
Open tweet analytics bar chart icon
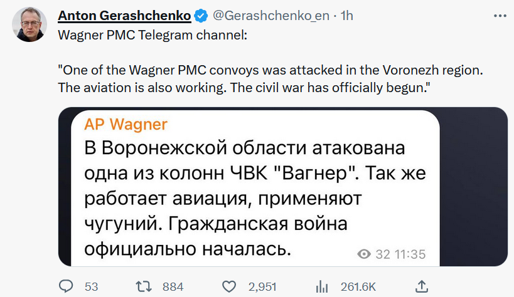pyautogui.click(x=322, y=286)
